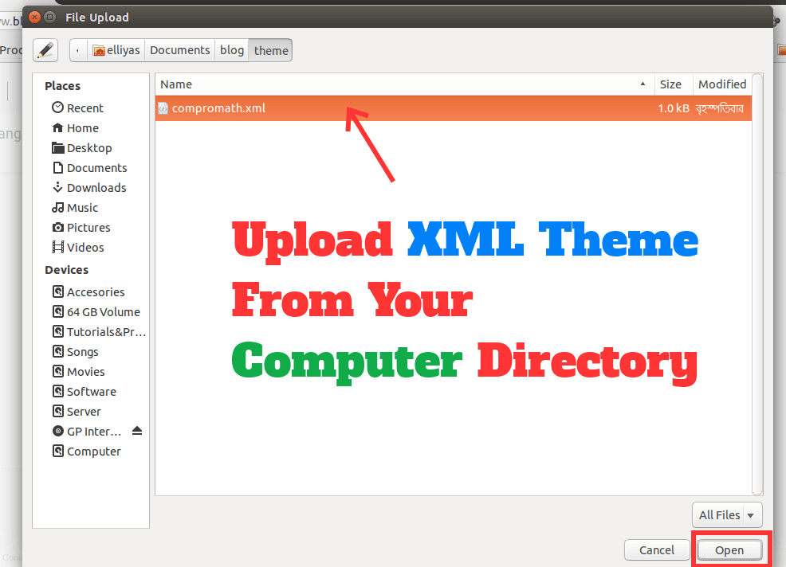Toggle sort order on the Name column
The height and width of the screenshot is (567, 786).
click(175, 84)
